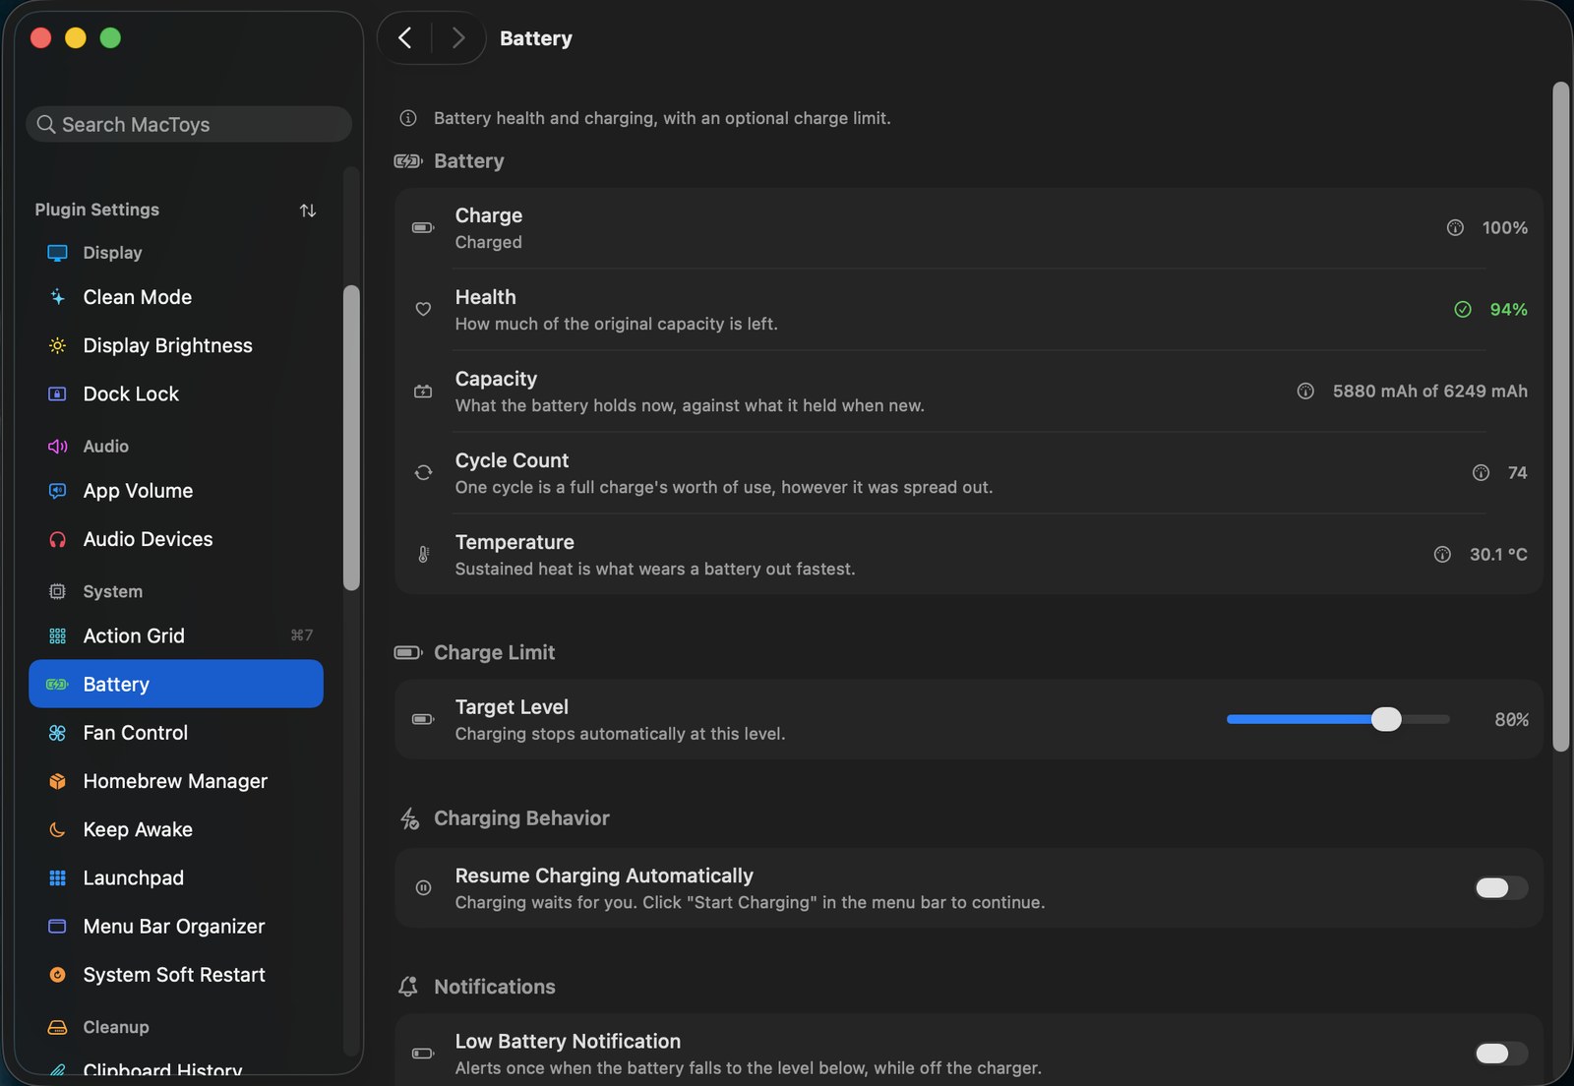Click the heart icon in the Health row

[423, 309]
